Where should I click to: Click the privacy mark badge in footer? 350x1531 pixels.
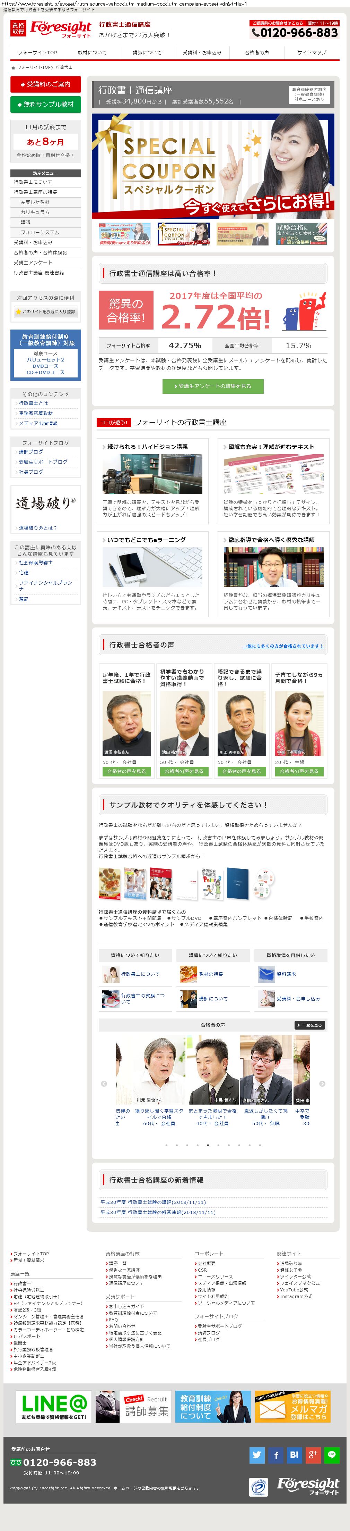click(258, 1487)
